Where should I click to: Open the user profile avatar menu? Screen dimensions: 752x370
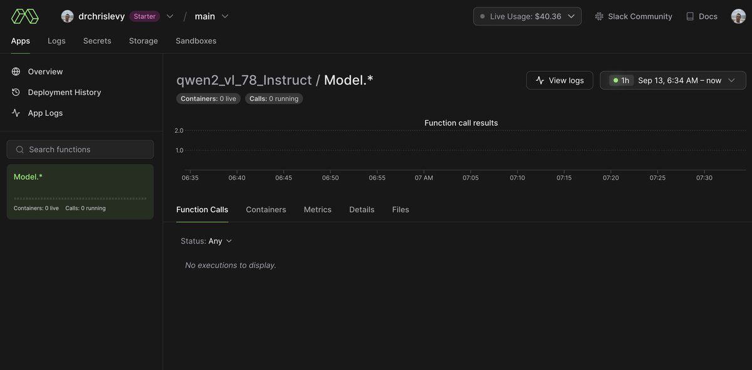click(x=738, y=16)
